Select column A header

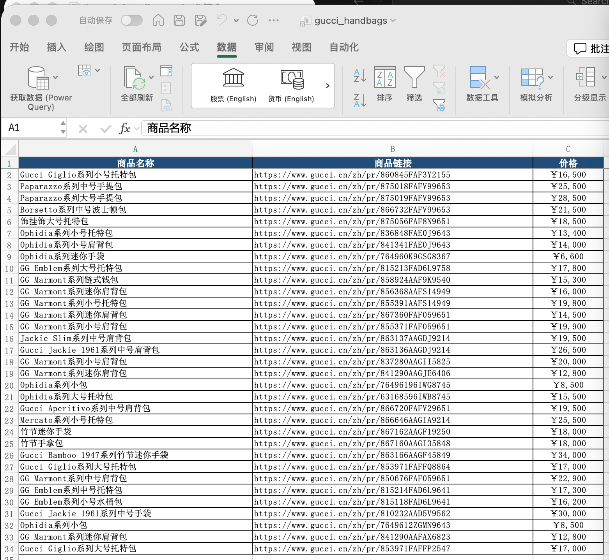click(x=135, y=149)
